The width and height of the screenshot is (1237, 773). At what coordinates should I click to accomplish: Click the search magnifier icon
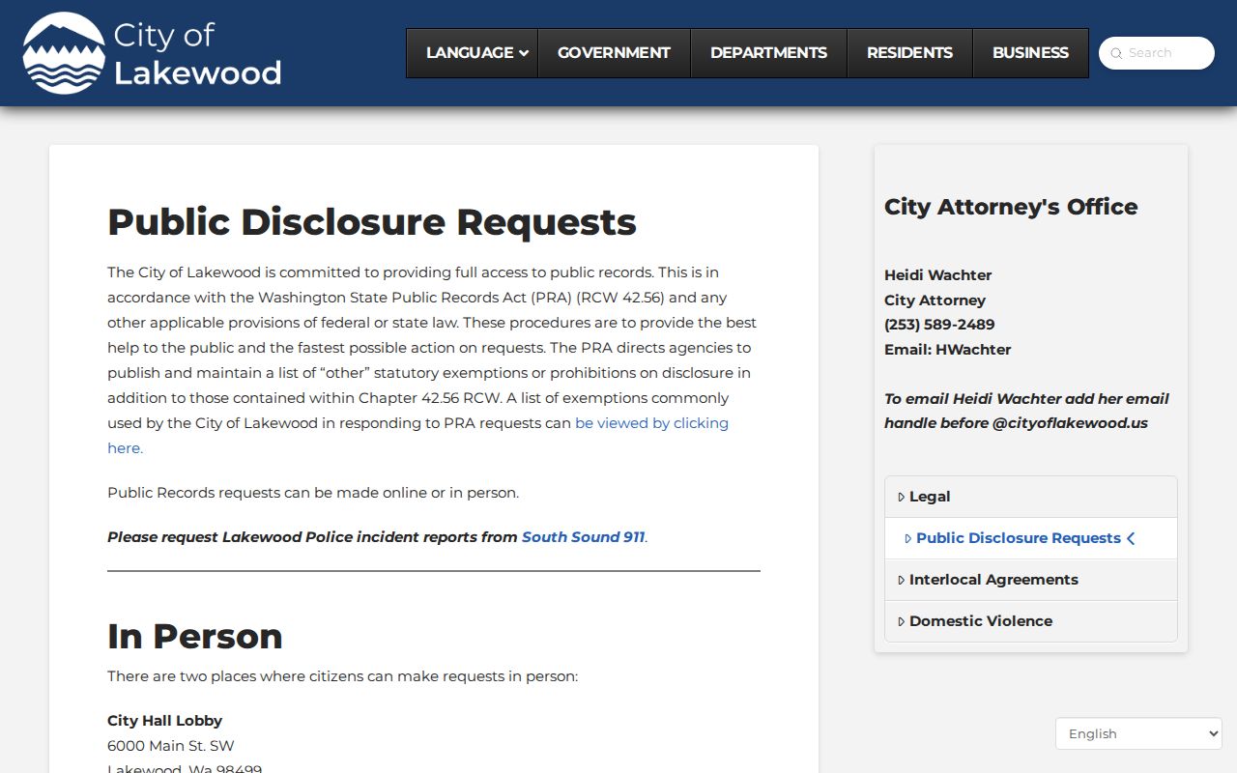pyautogui.click(x=1116, y=53)
